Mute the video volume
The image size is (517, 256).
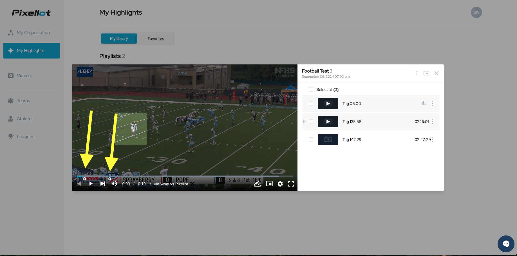pos(114,184)
